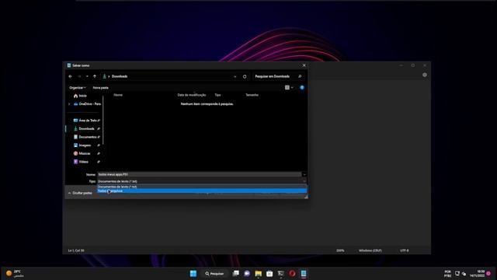Close the Salvar como dialog

[x=304, y=65]
